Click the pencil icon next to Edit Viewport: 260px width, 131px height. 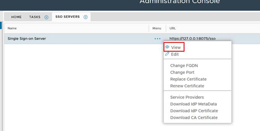click(167, 54)
